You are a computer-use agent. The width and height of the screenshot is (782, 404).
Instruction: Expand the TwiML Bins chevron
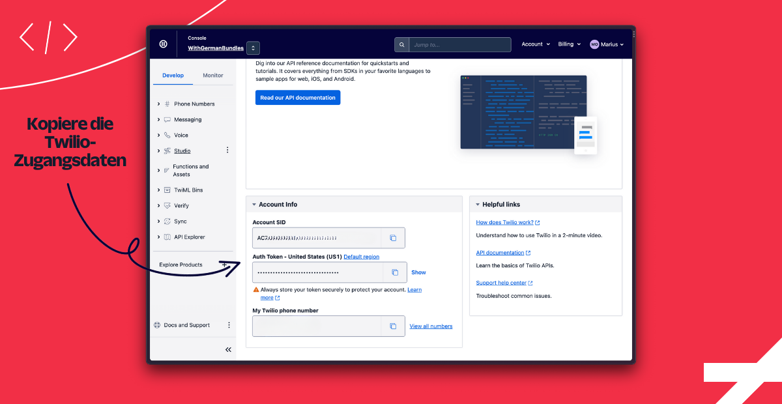158,190
